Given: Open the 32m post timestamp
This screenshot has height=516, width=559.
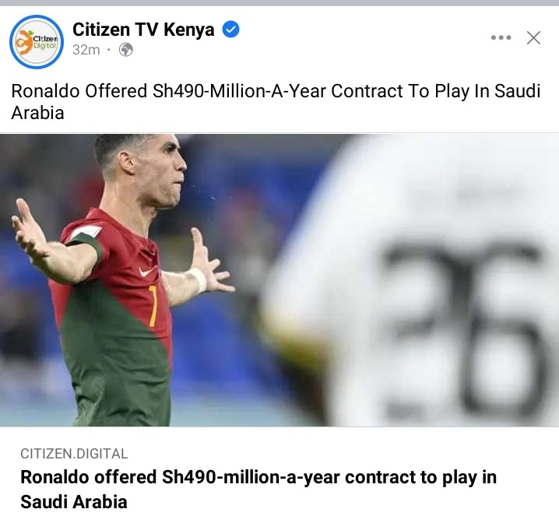Looking at the screenshot, I should pyautogui.click(x=86, y=50).
